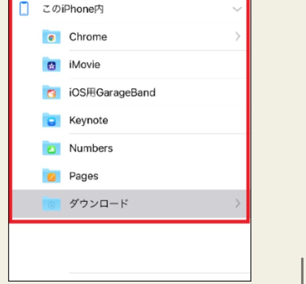Select the Keynote folder name
Viewport: 306px width, 284px height.
(89, 121)
